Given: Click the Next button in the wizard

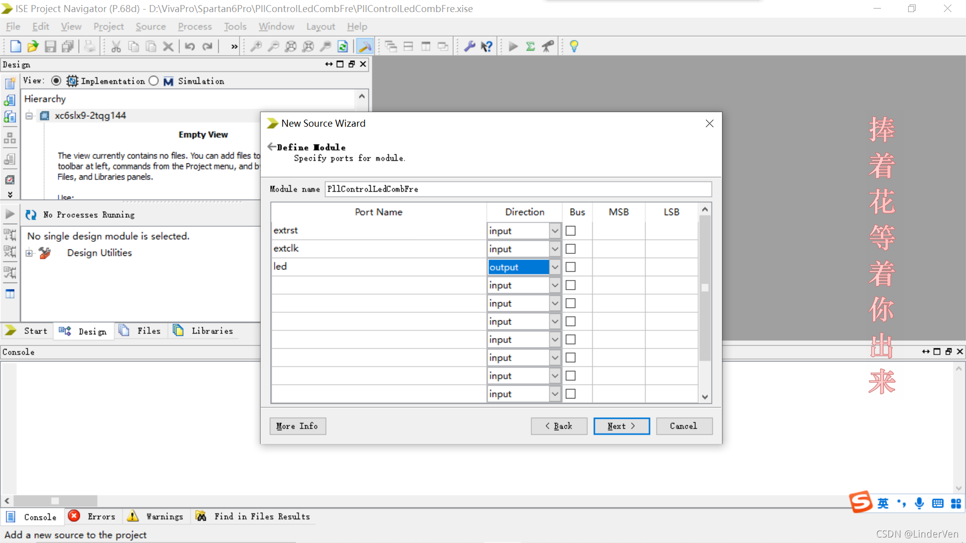Looking at the screenshot, I should [621, 426].
